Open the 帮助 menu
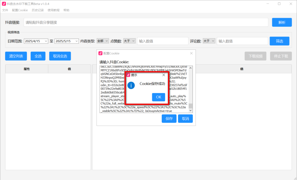This screenshot has width=297, height=180. point(67,10)
